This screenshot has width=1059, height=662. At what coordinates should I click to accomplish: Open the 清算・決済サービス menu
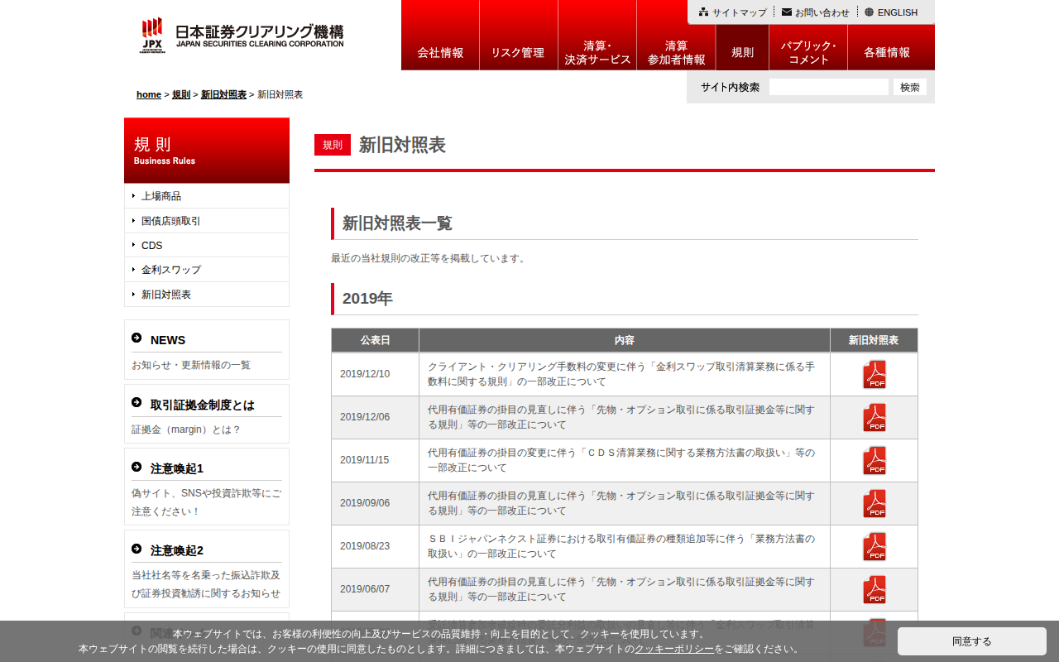(597, 52)
